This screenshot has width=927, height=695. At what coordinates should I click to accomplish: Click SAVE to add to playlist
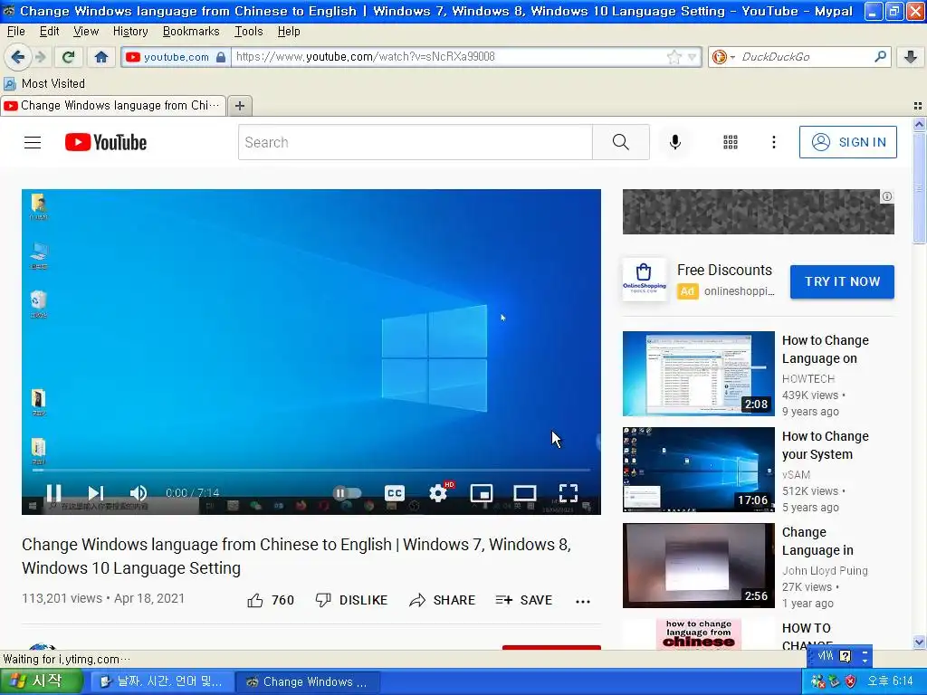tap(524, 600)
